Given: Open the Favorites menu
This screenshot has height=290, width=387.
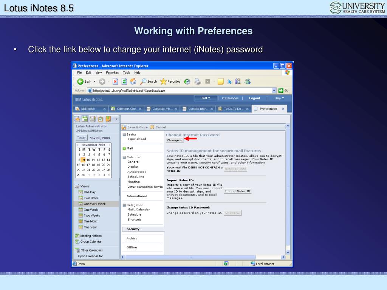Looking at the screenshot, I should [112, 73].
